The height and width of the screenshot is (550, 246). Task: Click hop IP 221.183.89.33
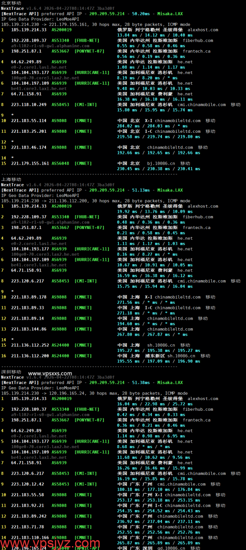click(28, 308)
